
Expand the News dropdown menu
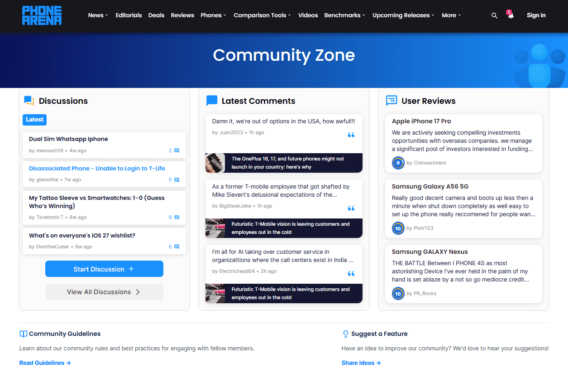pyautogui.click(x=98, y=15)
